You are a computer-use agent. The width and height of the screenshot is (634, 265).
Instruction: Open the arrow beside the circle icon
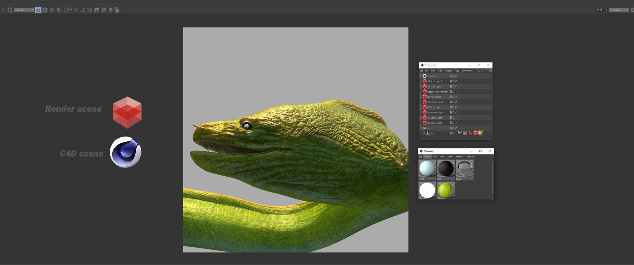[71, 10]
